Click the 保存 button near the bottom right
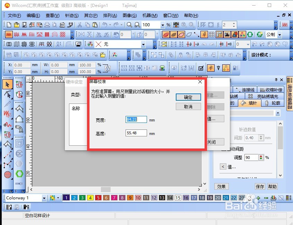 click(x=260, y=187)
